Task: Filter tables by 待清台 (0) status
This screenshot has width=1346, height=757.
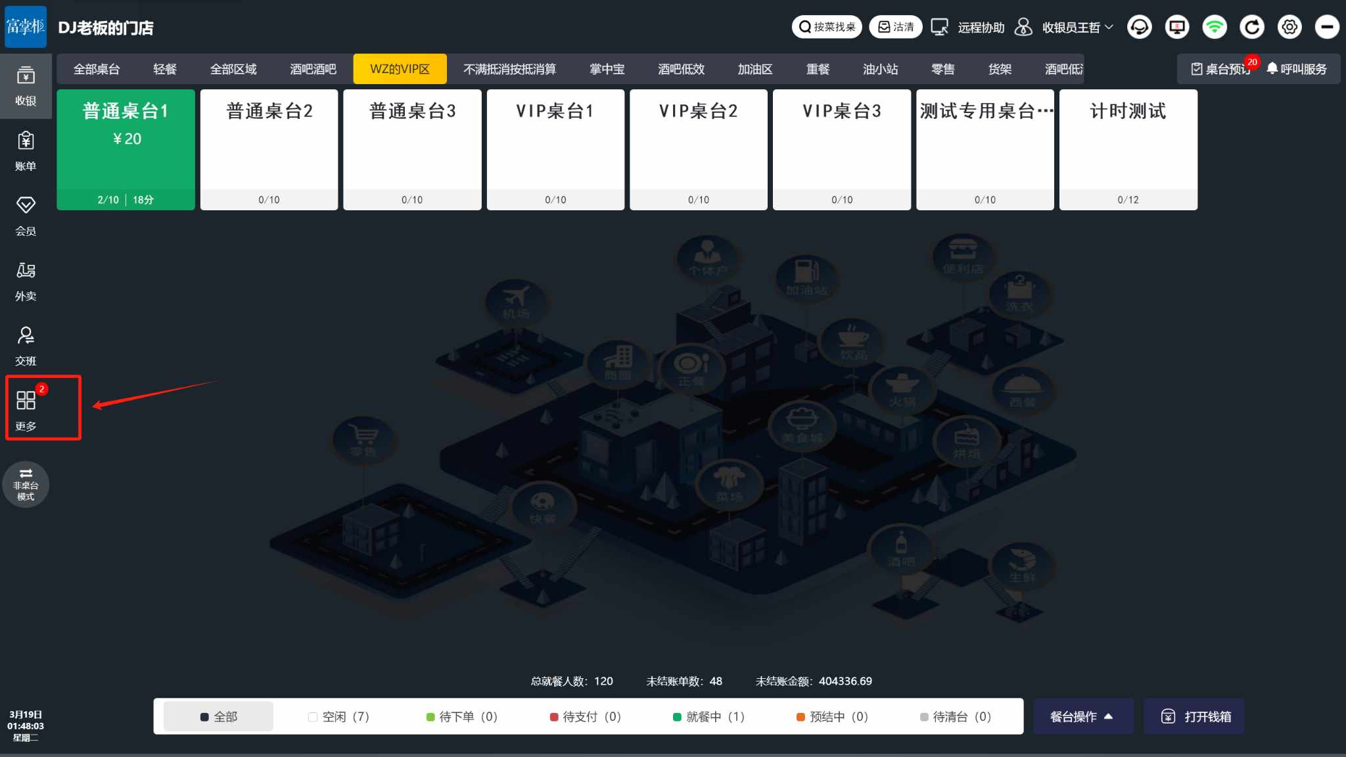Action: point(955,716)
